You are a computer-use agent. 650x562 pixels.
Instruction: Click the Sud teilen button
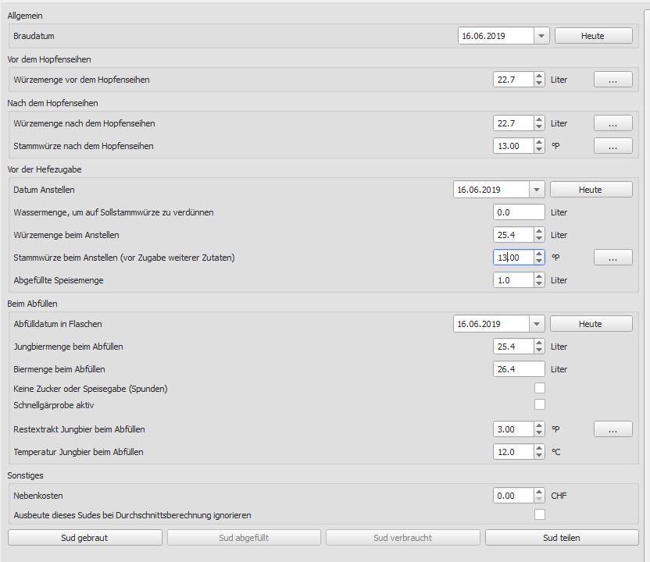(561, 537)
